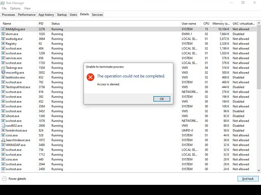Select the svchost.exe row with PID 1076

(x=128, y=121)
